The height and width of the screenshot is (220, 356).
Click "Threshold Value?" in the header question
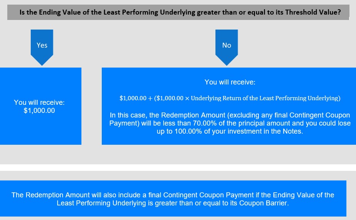coord(313,12)
